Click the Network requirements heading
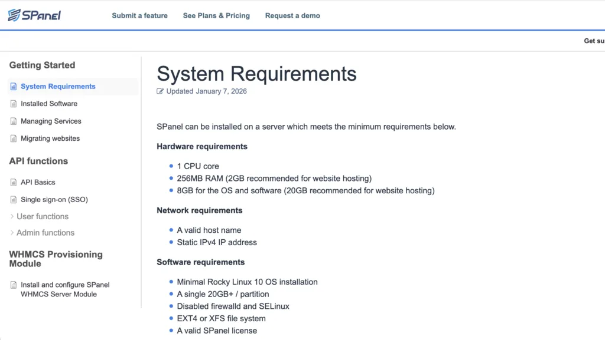Viewport: 605px width, 340px height. tap(200, 210)
